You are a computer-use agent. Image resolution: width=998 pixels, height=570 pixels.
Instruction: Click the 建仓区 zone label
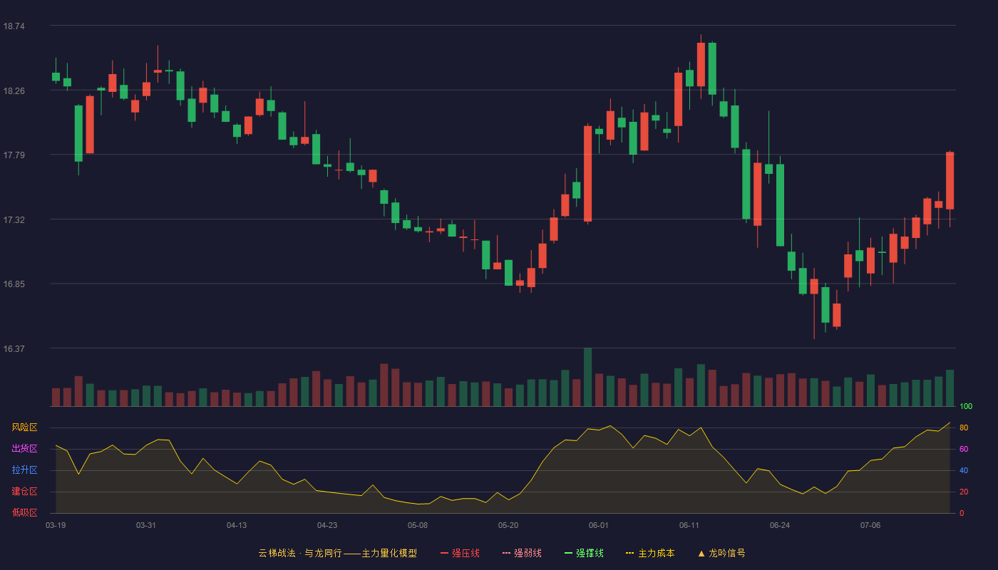[x=24, y=492]
